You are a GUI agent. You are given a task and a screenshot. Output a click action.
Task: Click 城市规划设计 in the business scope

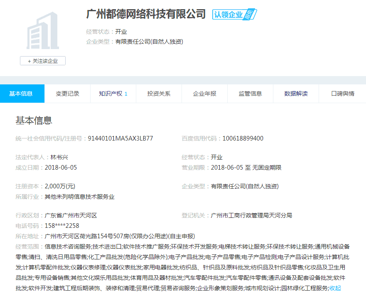(x=263, y=288)
